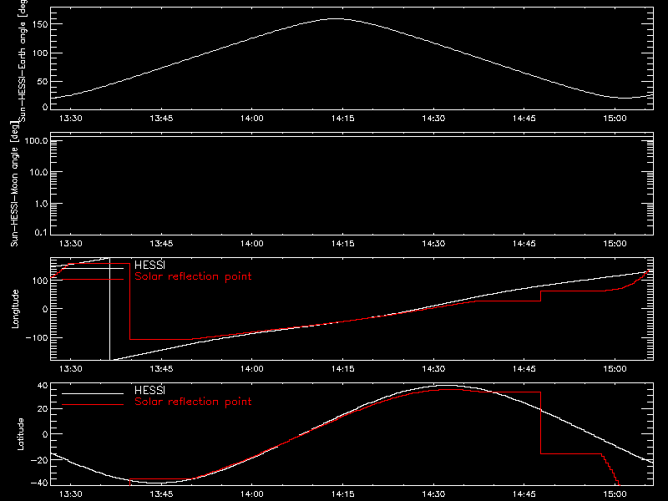Click the "20" tick on the Latitude axis

coord(43,409)
